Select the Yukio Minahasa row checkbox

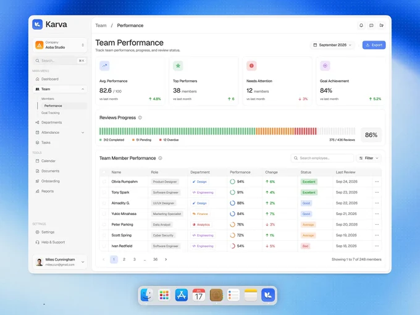(104, 214)
